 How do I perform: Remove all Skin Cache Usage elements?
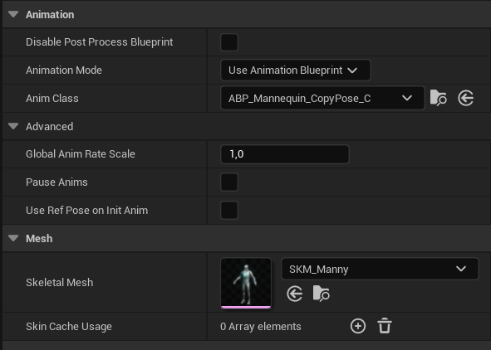385,326
